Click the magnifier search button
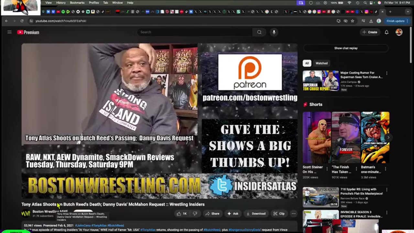This screenshot has width=414, height=233. coord(259,32)
